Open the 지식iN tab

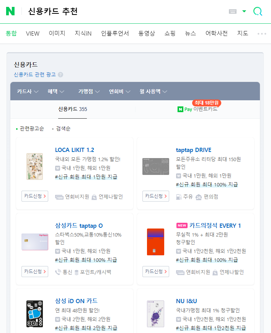(x=83, y=33)
